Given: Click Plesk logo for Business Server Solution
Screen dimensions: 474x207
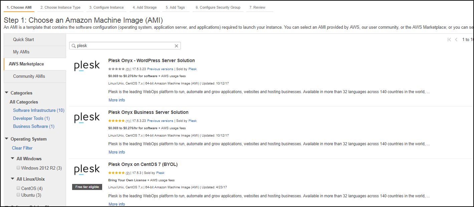Looking at the screenshot, I should click(87, 118).
